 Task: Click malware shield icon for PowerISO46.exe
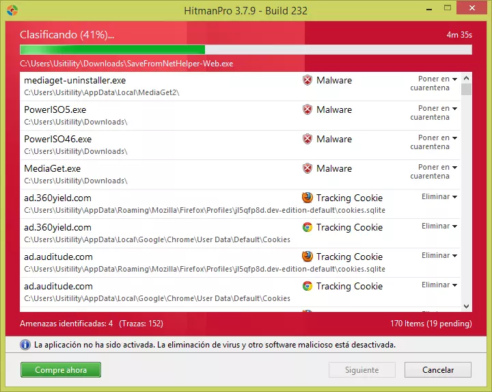coord(307,139)
